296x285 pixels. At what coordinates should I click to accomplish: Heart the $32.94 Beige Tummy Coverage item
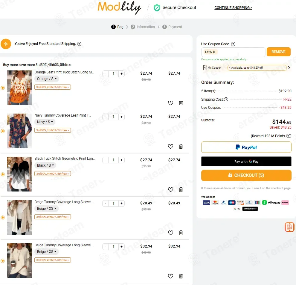[x=170, y=276]
